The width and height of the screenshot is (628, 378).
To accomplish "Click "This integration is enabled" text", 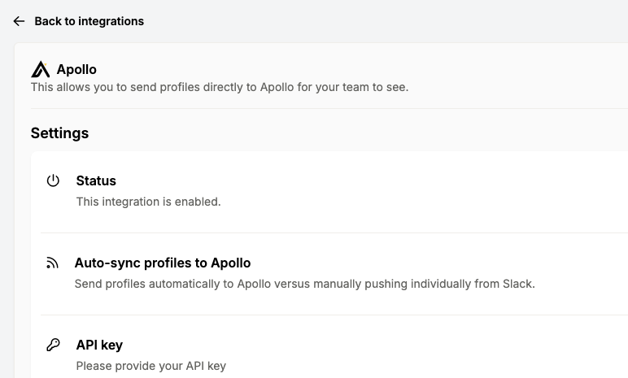I will click(x=148, y=201).
